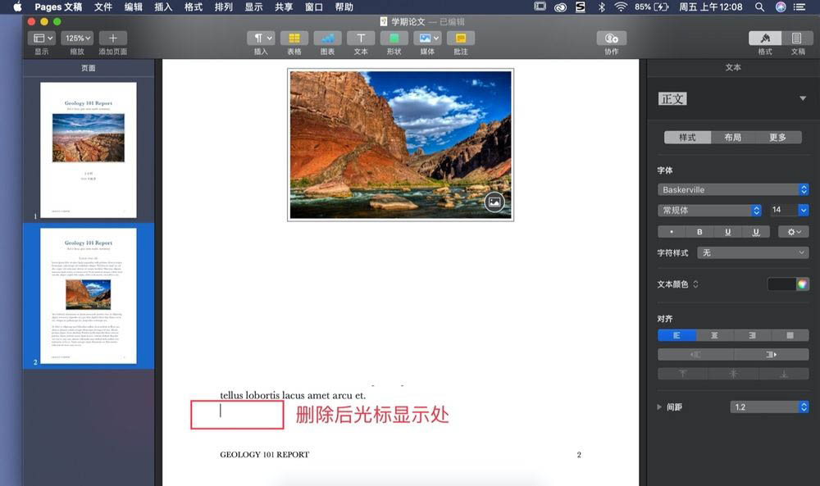Toggle second underline style button
Screen dimensions: 820x486
point(756,231)
